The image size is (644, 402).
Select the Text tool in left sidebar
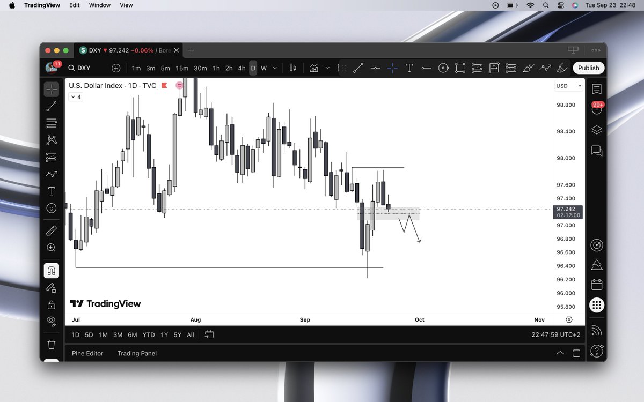tap(52, 191)
